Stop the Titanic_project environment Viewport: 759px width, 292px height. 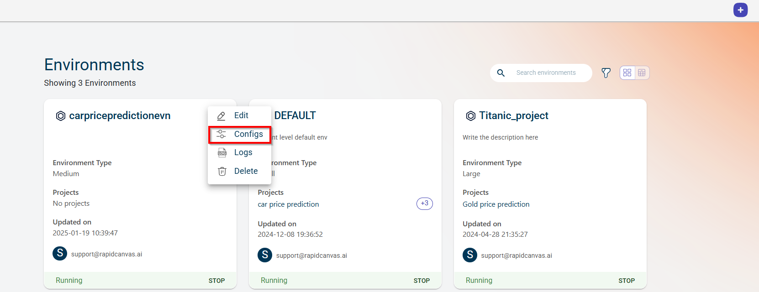click(626, 281)
